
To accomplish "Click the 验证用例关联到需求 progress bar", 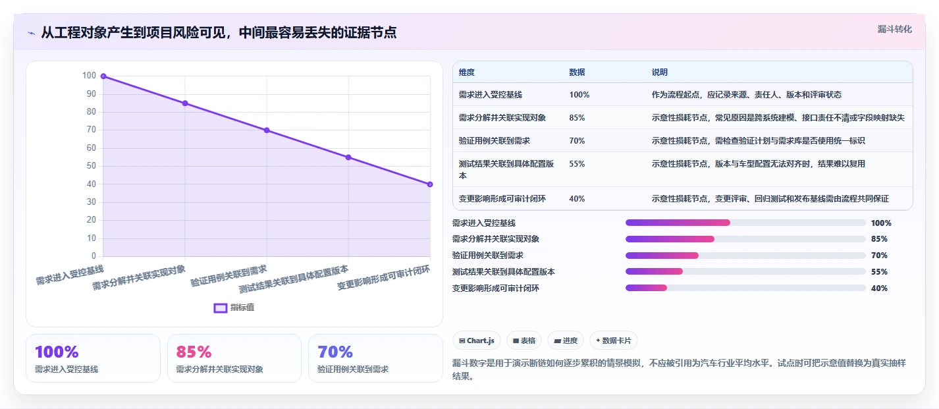I will 745,256.
